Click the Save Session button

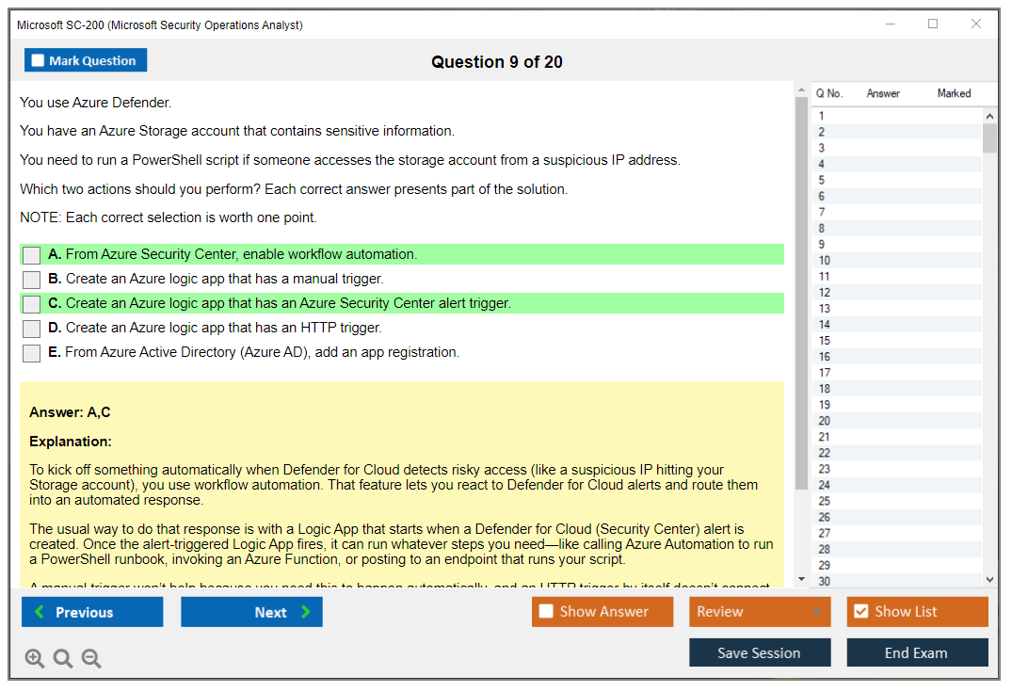pyautogui.click(x=759, y=652)
